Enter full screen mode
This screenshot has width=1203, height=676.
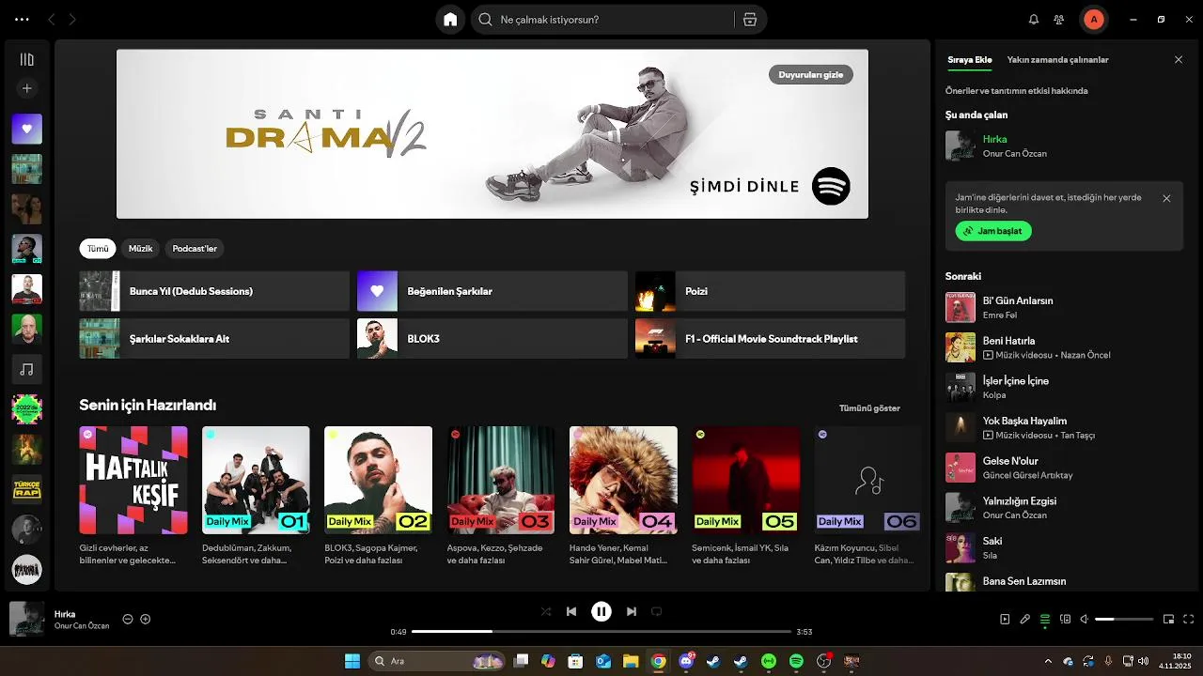(1189, 619)
